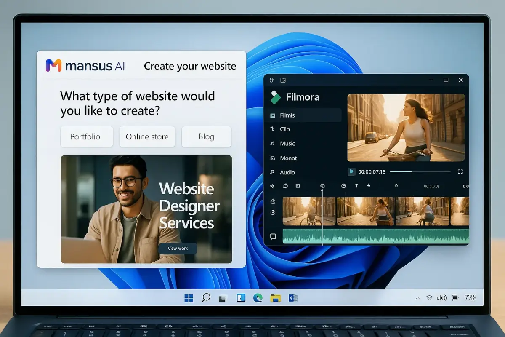The width and height of the screenshot is (505, 337).
Task: Select the text tool in timeline toolbar
Action: coord(356,186)
